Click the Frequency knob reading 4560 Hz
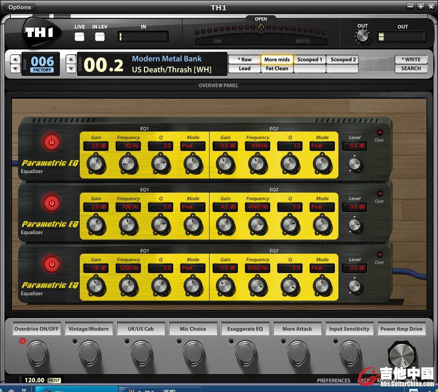Image resolution: width=438 pixels, height=392 pixels. [258, 225]
